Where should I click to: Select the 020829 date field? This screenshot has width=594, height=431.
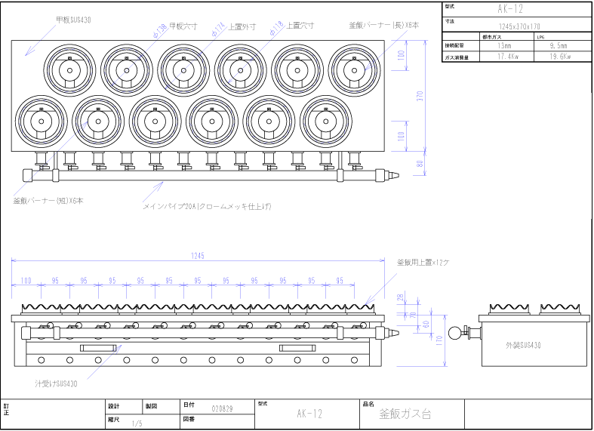pos(222,408)
